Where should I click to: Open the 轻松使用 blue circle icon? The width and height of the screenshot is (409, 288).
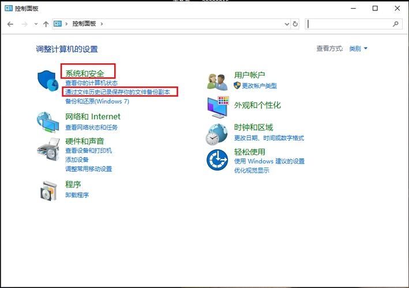pyautogui.click(x=217, y=160)
